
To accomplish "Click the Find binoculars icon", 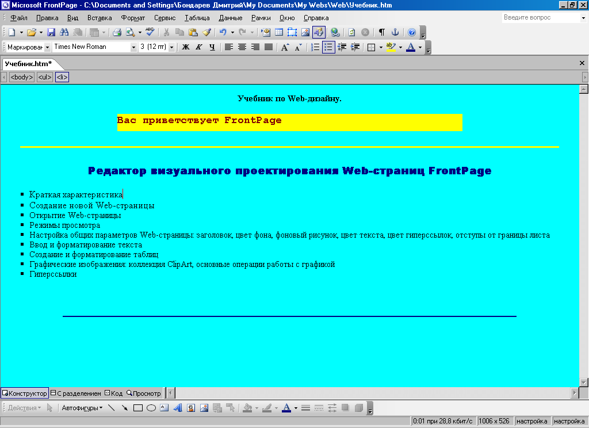I will tap(64, 32).
